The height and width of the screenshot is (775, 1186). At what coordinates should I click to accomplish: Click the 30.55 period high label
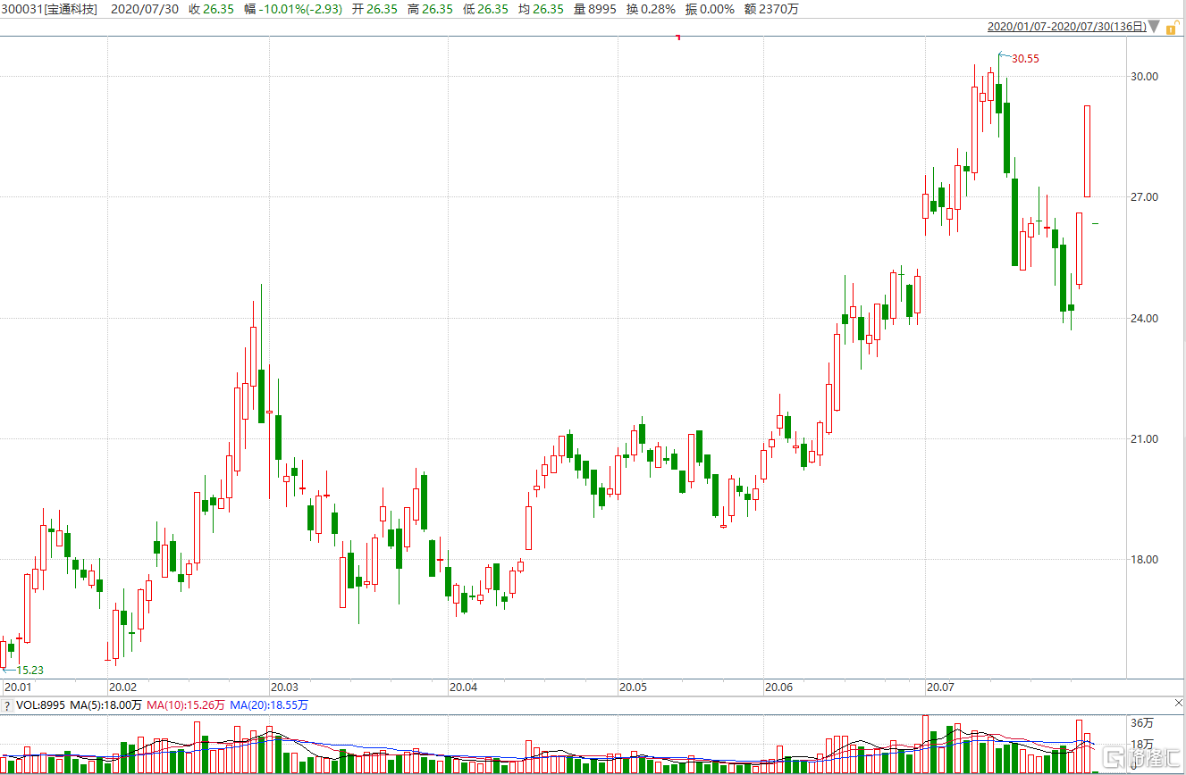(x=1025, y=59)
